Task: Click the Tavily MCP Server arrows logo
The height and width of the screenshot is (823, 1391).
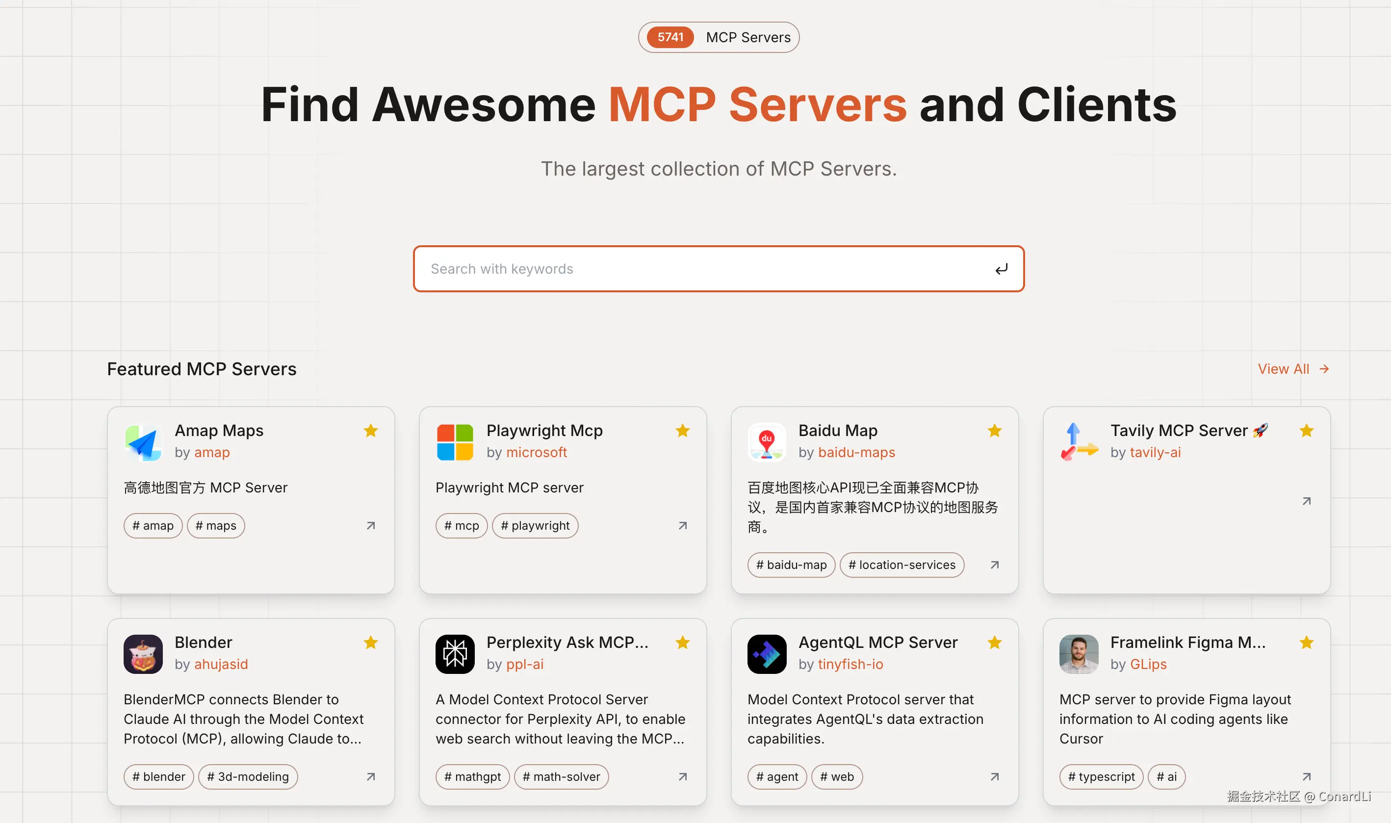Action: (x=1078, y=442)
